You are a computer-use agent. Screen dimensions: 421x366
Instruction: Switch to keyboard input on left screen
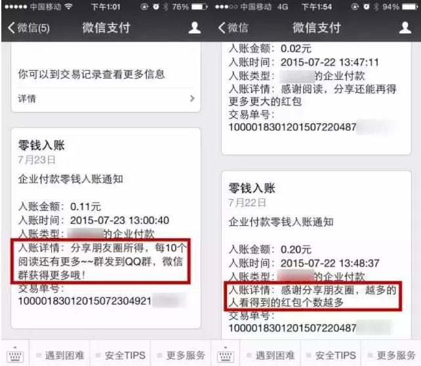[x=15, y=354]
